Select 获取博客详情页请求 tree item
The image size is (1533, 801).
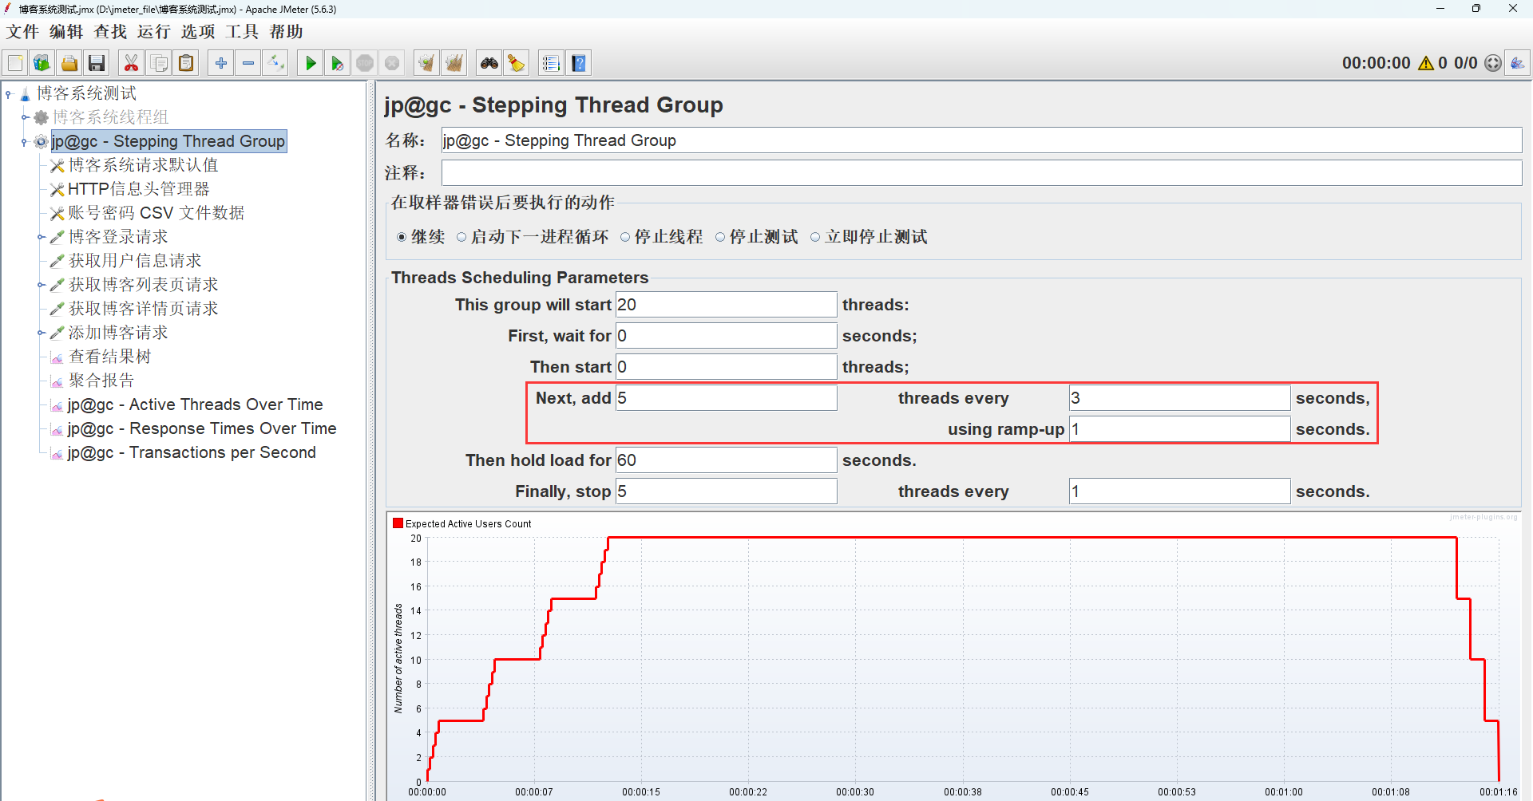point(143,309)
